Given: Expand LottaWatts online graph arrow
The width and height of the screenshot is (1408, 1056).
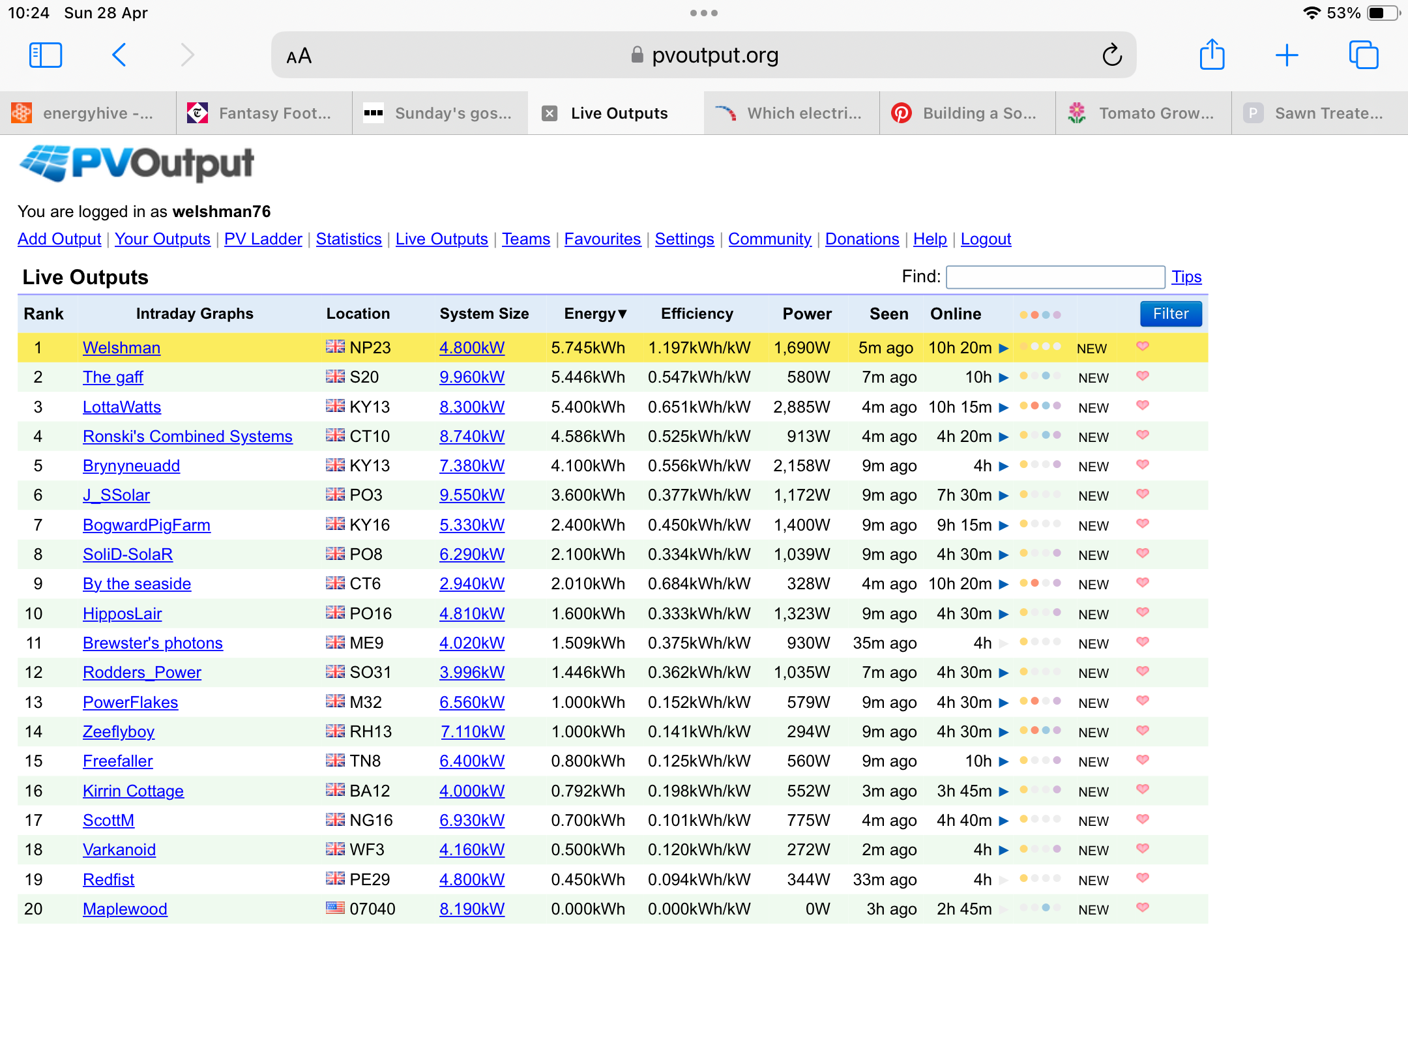Looking at the screenshot, I should click(1002, 407).
